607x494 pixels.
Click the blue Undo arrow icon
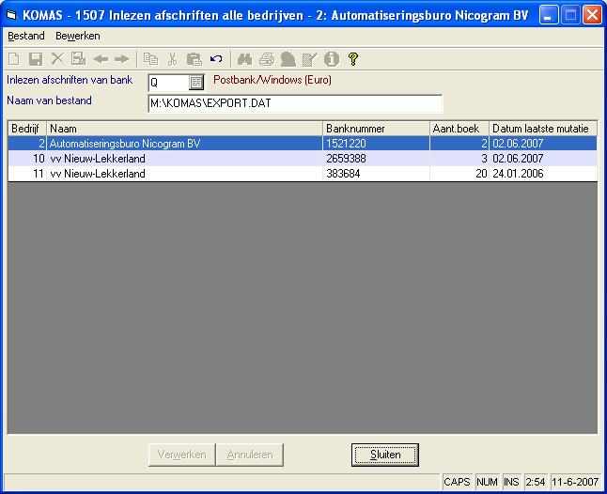click(216, 59)
